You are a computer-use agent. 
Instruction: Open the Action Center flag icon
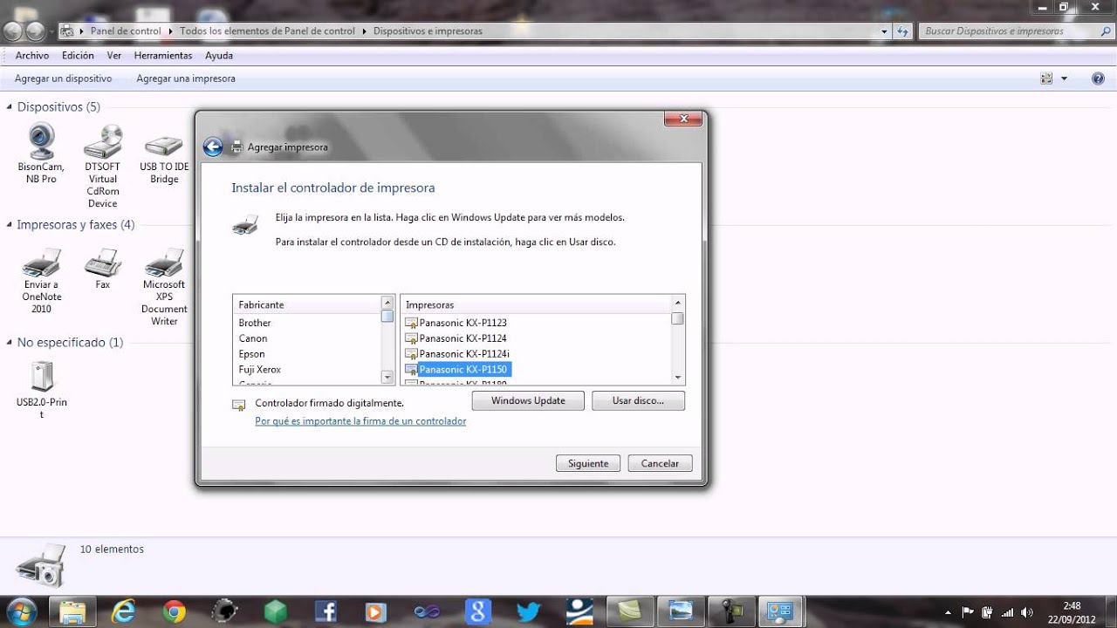click(968, 612)
